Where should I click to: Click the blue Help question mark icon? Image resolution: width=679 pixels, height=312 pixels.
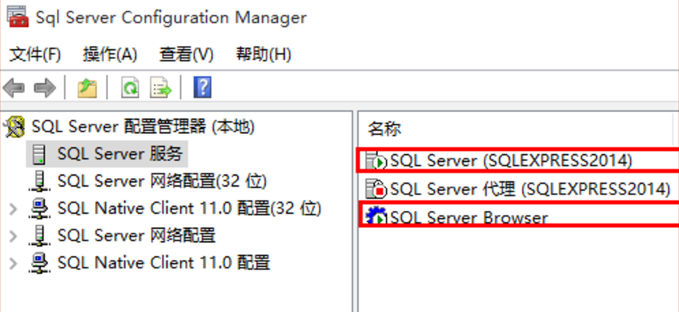tap(202, 88)
